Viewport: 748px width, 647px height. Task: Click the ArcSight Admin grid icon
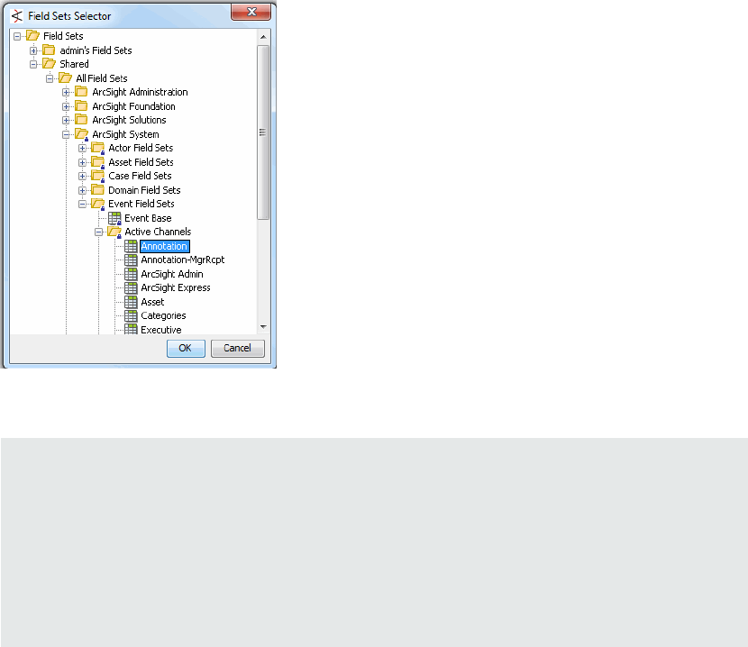tap(131, 274)
